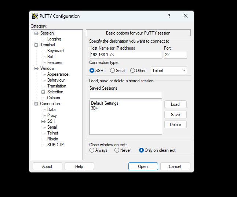Open the Telnet category in tree

click(x=52, y=133)
